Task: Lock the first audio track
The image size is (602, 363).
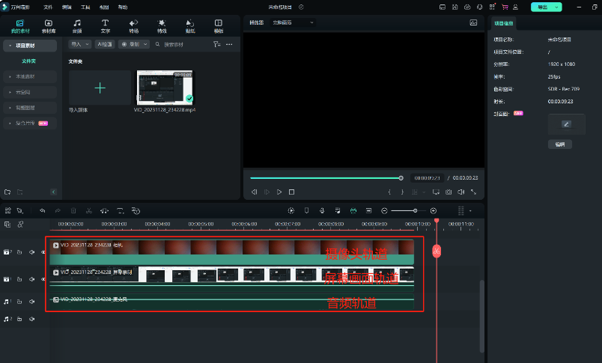Action: tap(20, 300)
